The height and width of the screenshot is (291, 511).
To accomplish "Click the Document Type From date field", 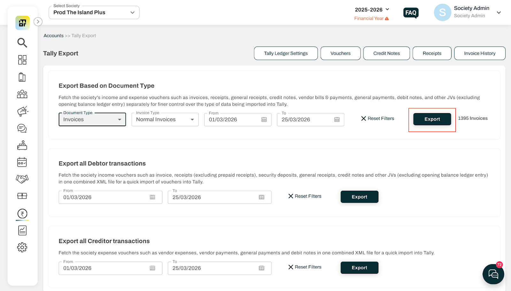I will [238, 120].
